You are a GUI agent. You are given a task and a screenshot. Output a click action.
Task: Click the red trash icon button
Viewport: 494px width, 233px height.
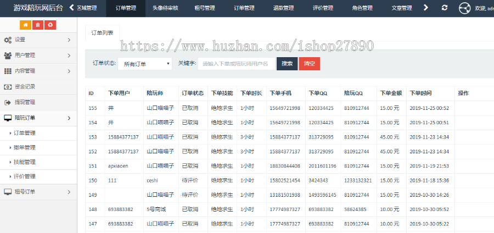[x=38, y=25]
